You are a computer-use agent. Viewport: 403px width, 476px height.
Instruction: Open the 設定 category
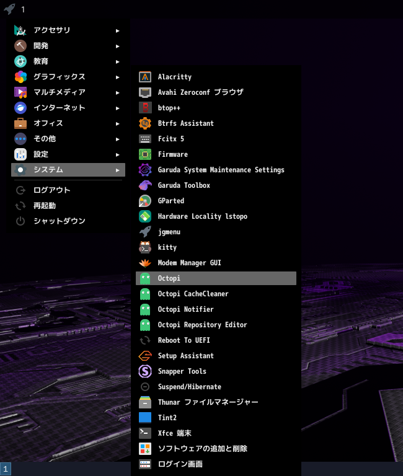point(68,154)
